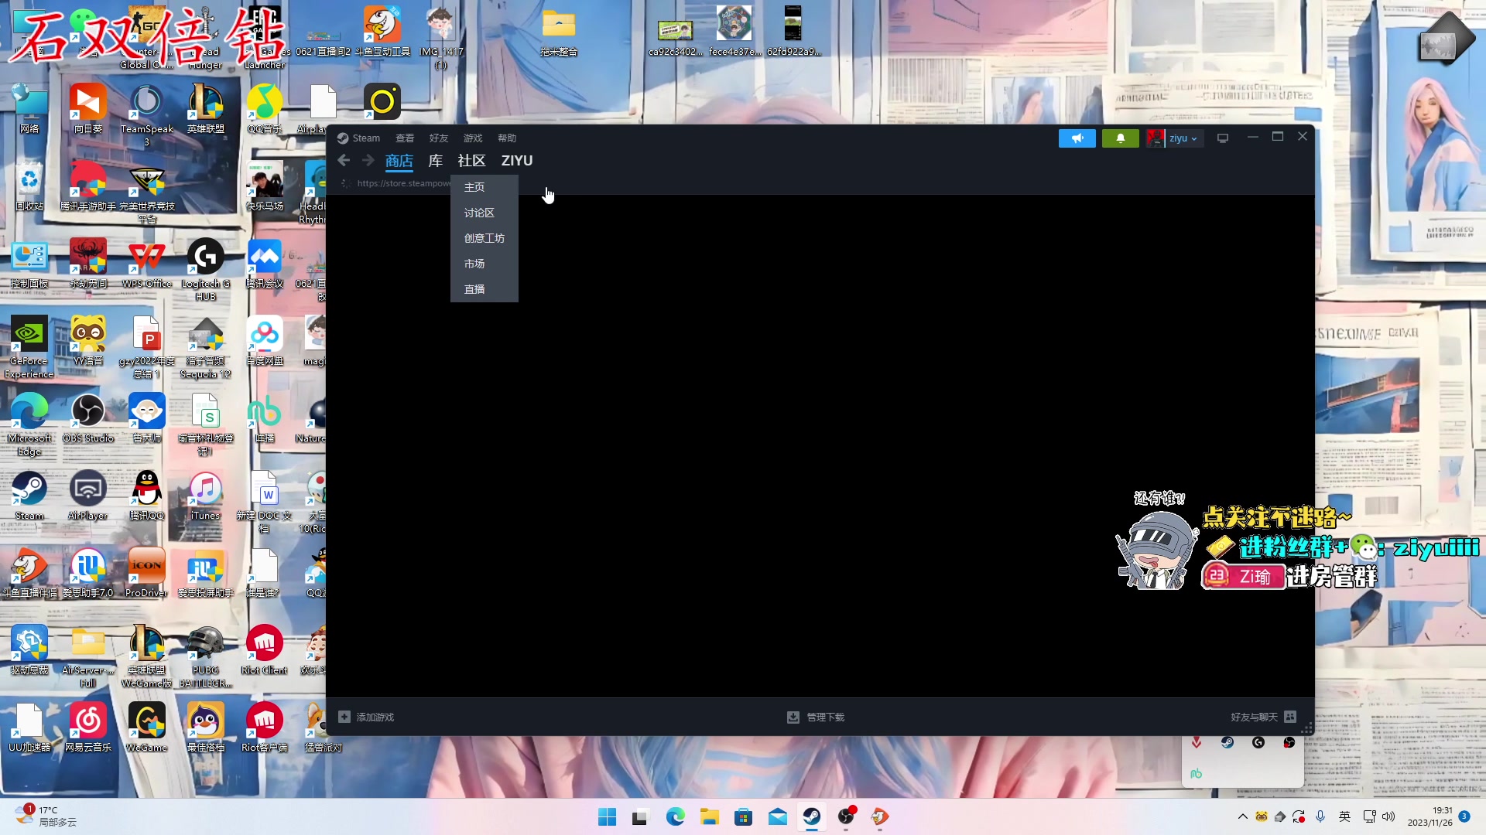Image resolution: width=1486 pixels, height=835 pixels.
Task: Open 百度网盘 desktop icon
Action: point(265,341)
